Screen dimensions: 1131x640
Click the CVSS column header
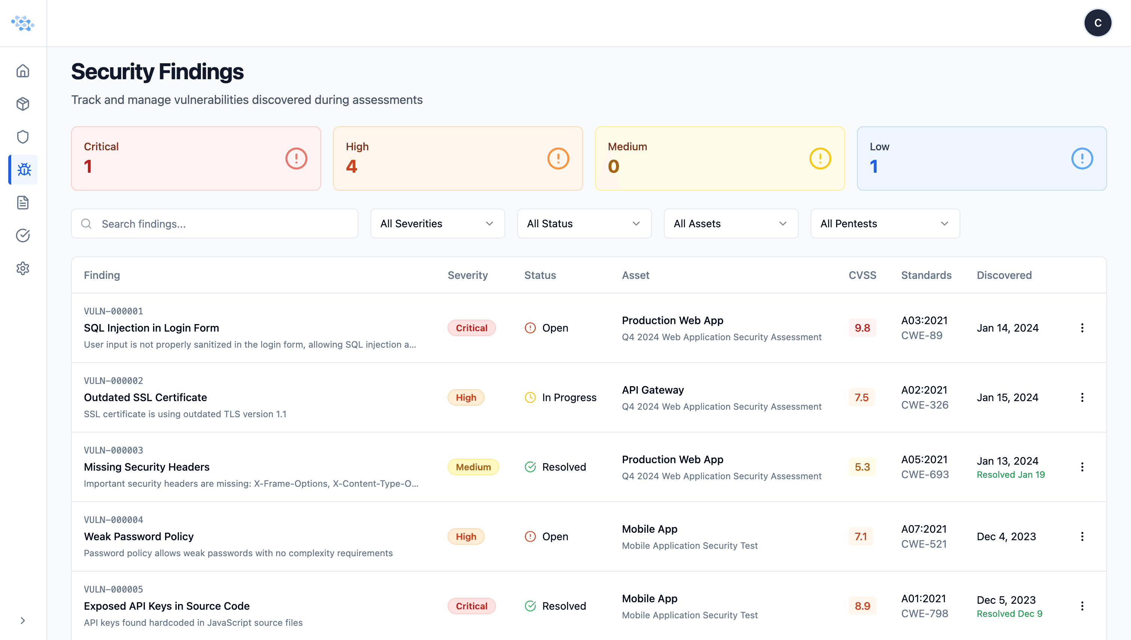pyautogui.click(x=862, y=275)
